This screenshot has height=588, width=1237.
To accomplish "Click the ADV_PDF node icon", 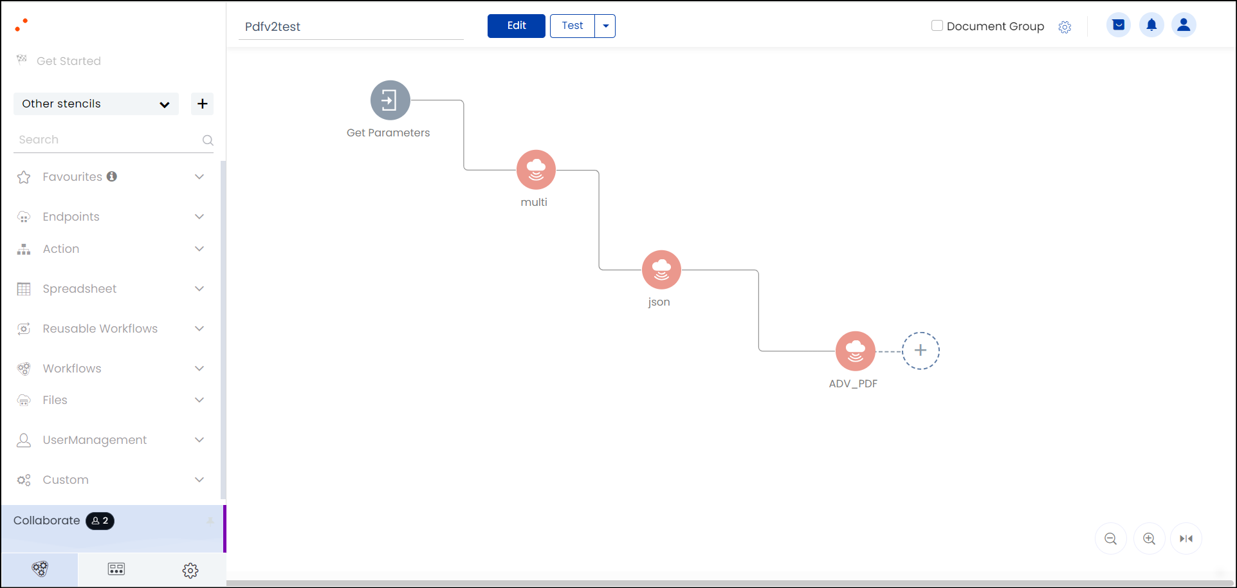I will coord(855,351).
